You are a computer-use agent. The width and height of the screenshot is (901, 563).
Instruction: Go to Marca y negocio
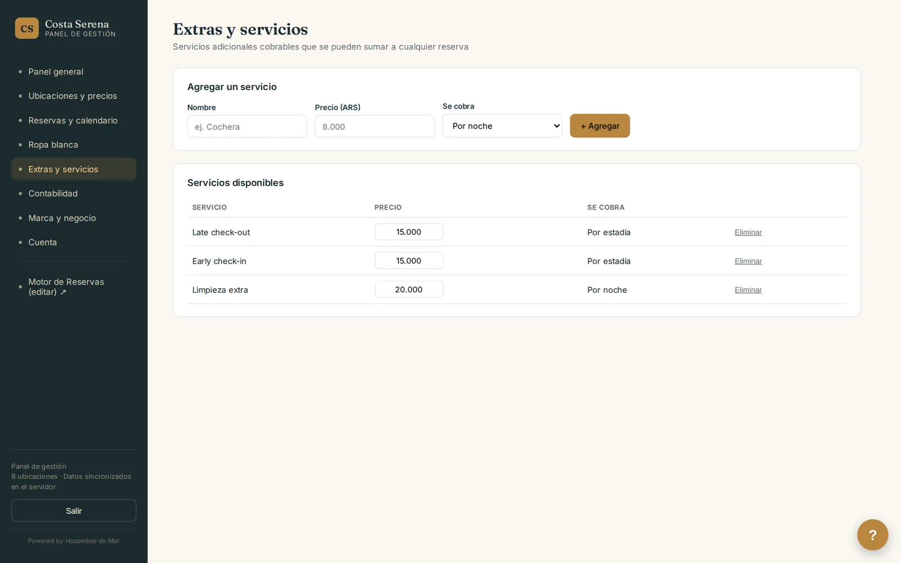(74, 218)
